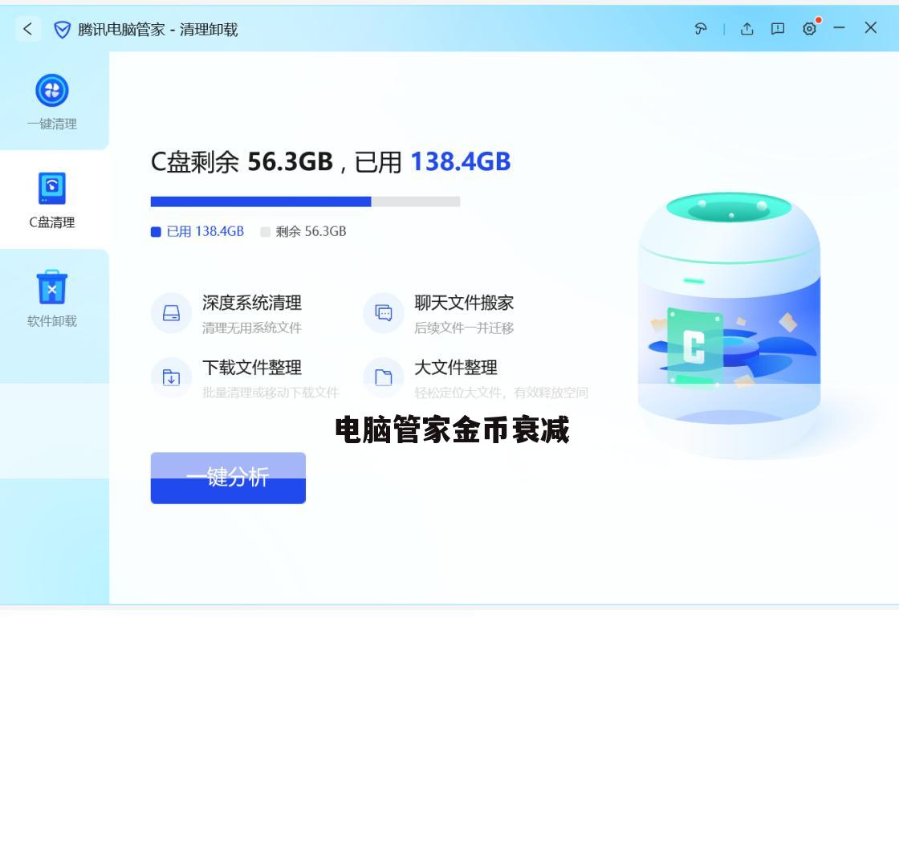Open 深度系统清理 option
Screen dimensions: 899x863
click(252, 303)
